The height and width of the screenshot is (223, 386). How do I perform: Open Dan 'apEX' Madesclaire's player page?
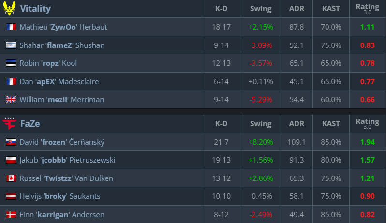[59, 82]
